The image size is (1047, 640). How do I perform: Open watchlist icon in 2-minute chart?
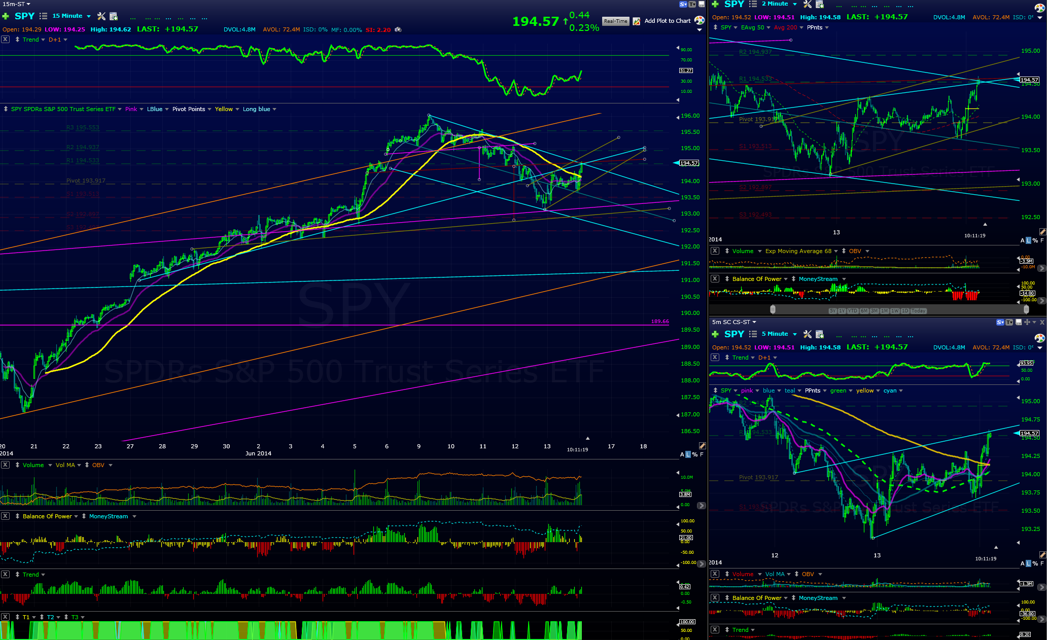753,4
